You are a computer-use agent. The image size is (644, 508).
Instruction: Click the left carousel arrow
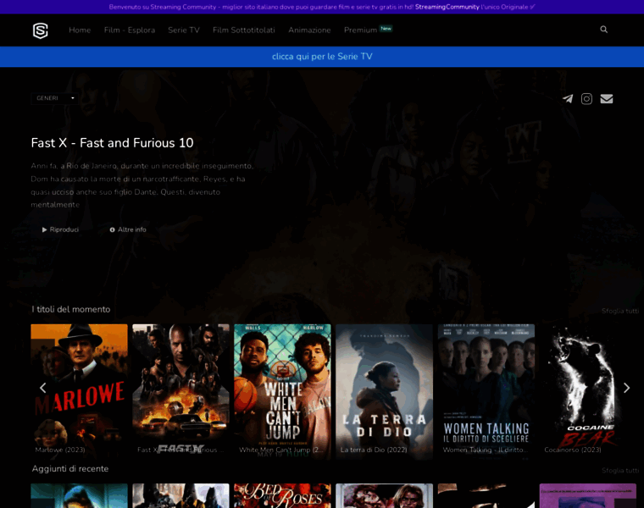pyautogui.click(x=42, y=388)
